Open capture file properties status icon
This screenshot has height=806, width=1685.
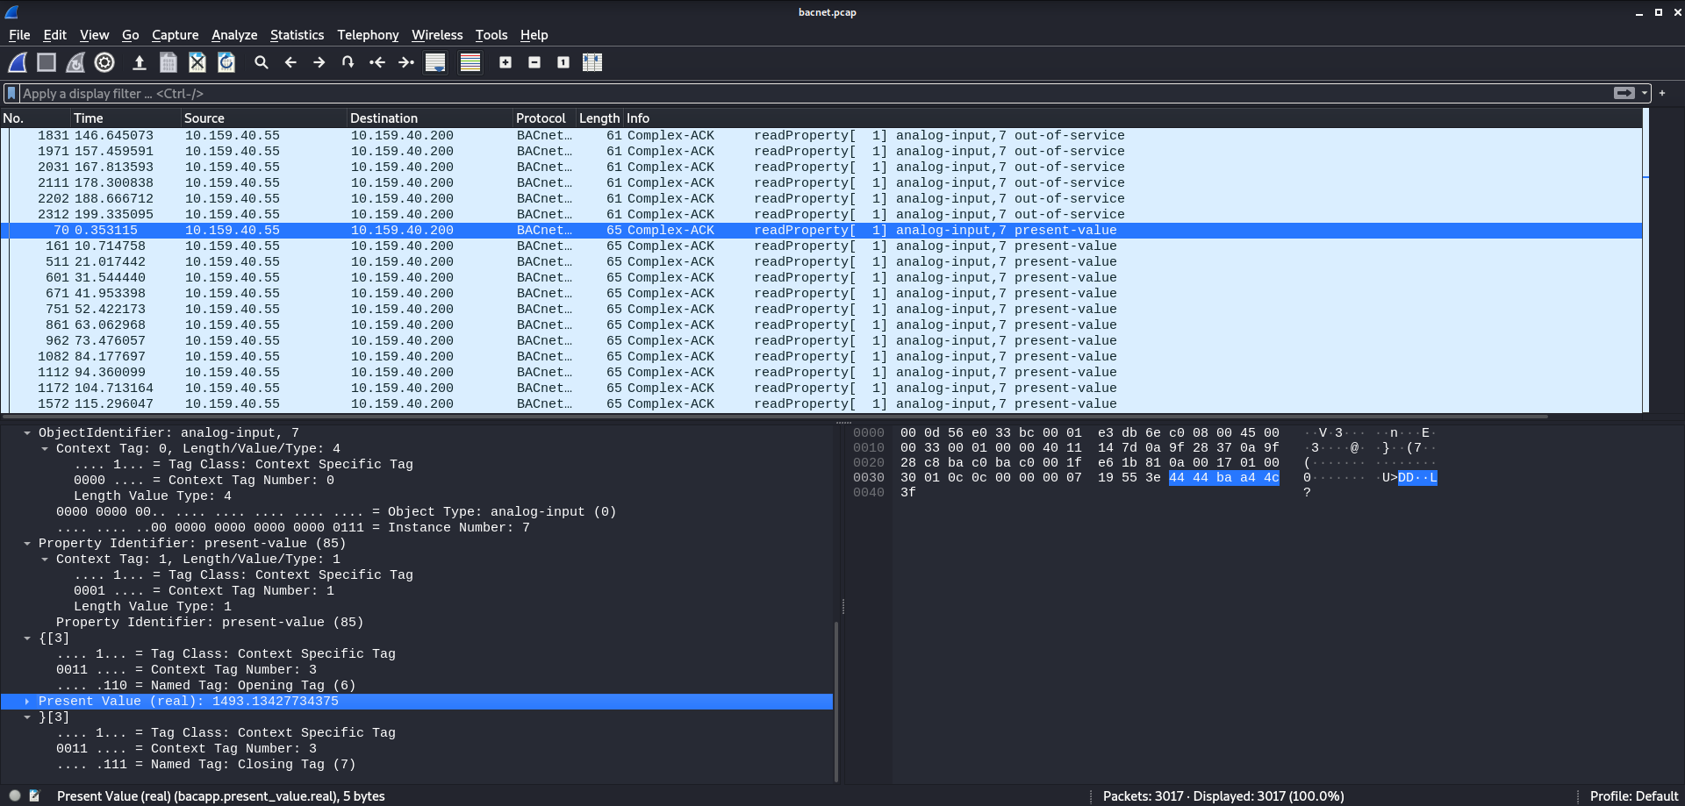pos(35,795)
